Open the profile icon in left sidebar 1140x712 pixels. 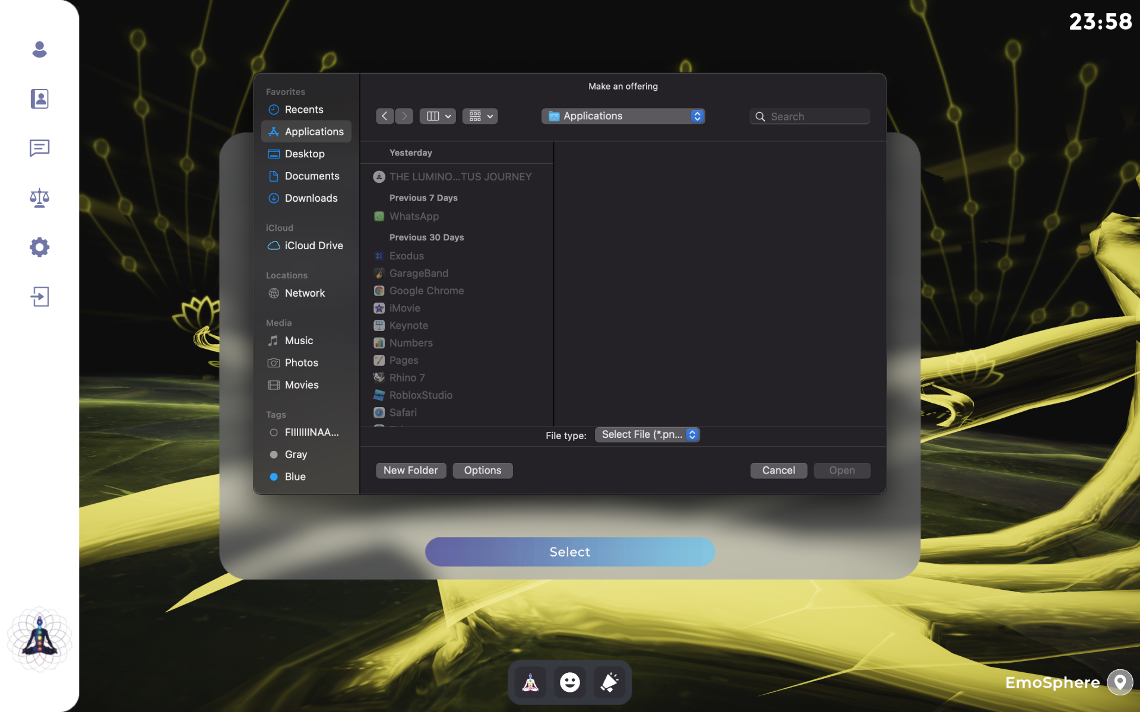pyautogui.click(x=39, y=49)
